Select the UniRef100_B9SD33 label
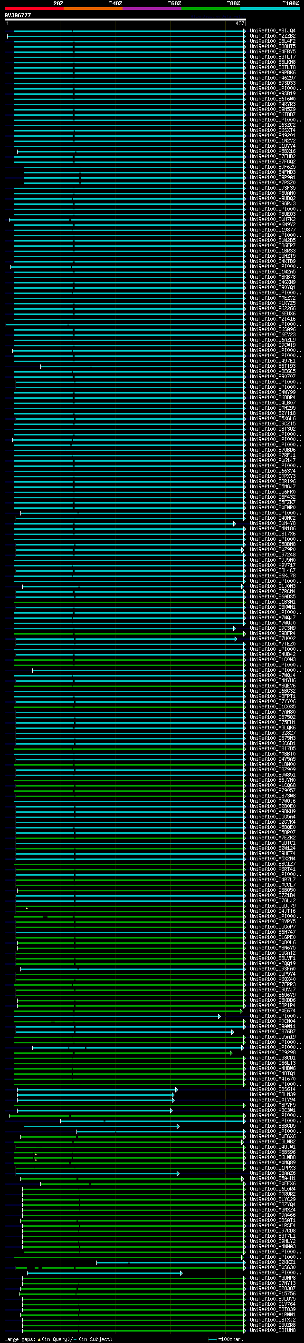 click(x=272, y=83)
